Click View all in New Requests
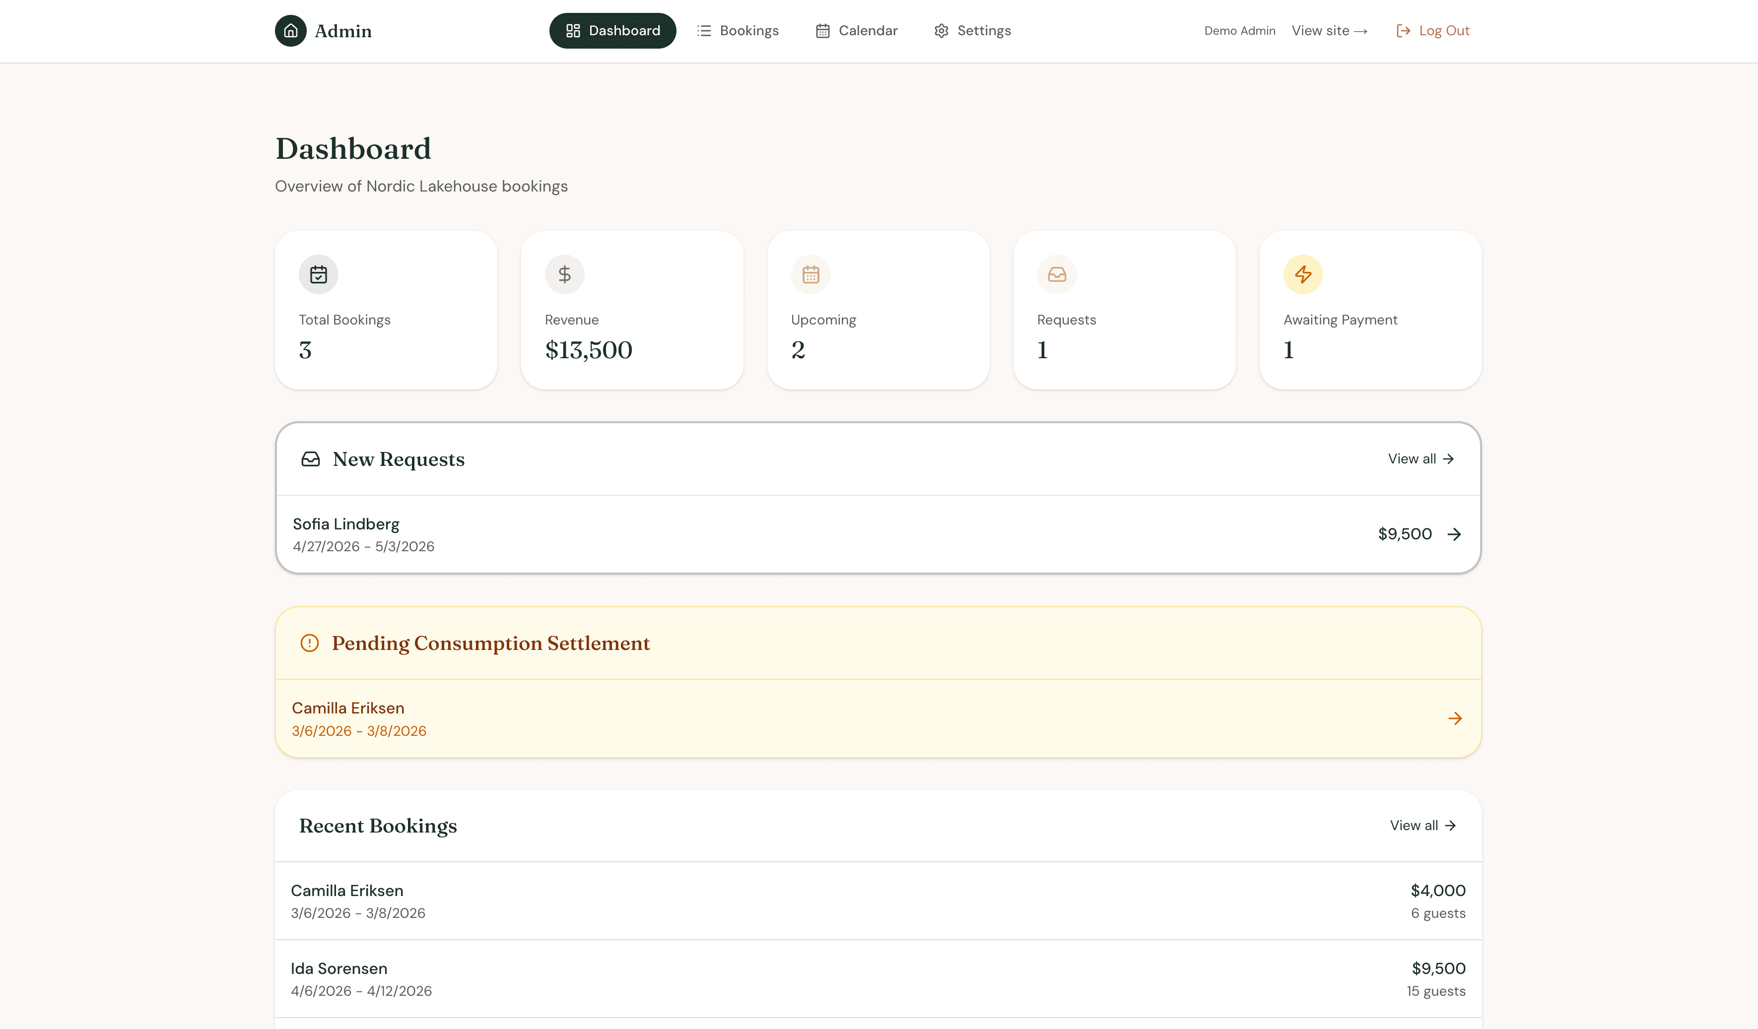This screenshot has width=1758, height=1029. tap(1420, 459)
